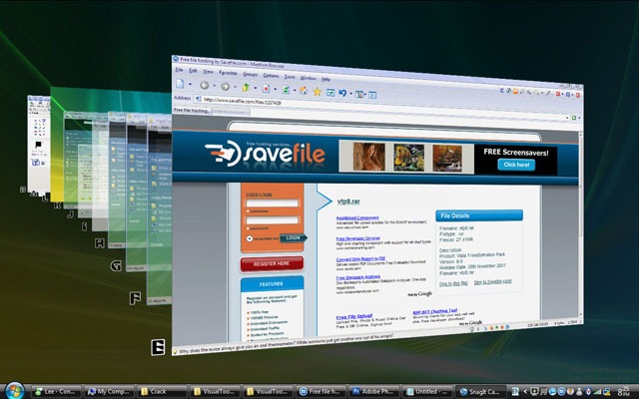Open Favorites with the yellow star icon
The image size is (639, 399).
[318, 91]
